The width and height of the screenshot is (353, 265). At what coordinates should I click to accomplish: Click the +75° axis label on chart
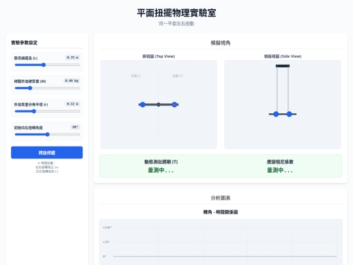(107, 242)
